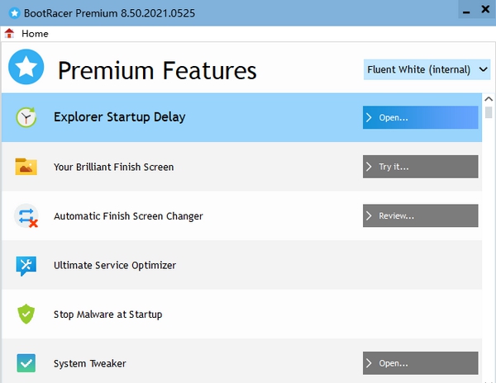Open the Fluent White theme dropdown
The width and height of the screenshot is (496, 383).
click(427, 69)
